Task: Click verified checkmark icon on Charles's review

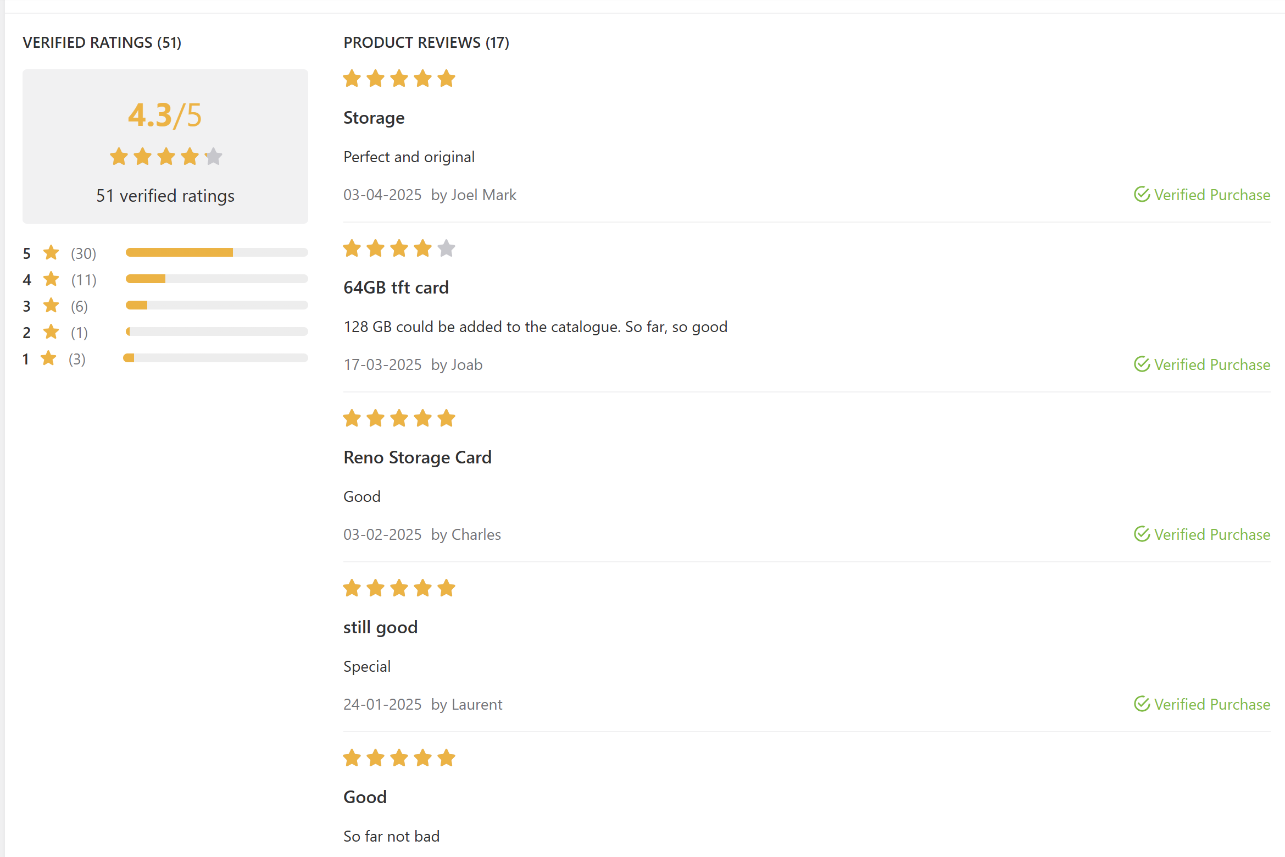Action: [1142, 534]
